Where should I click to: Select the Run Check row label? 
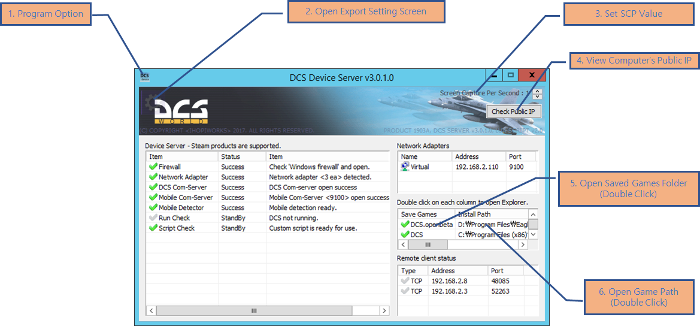click(174, 218)
